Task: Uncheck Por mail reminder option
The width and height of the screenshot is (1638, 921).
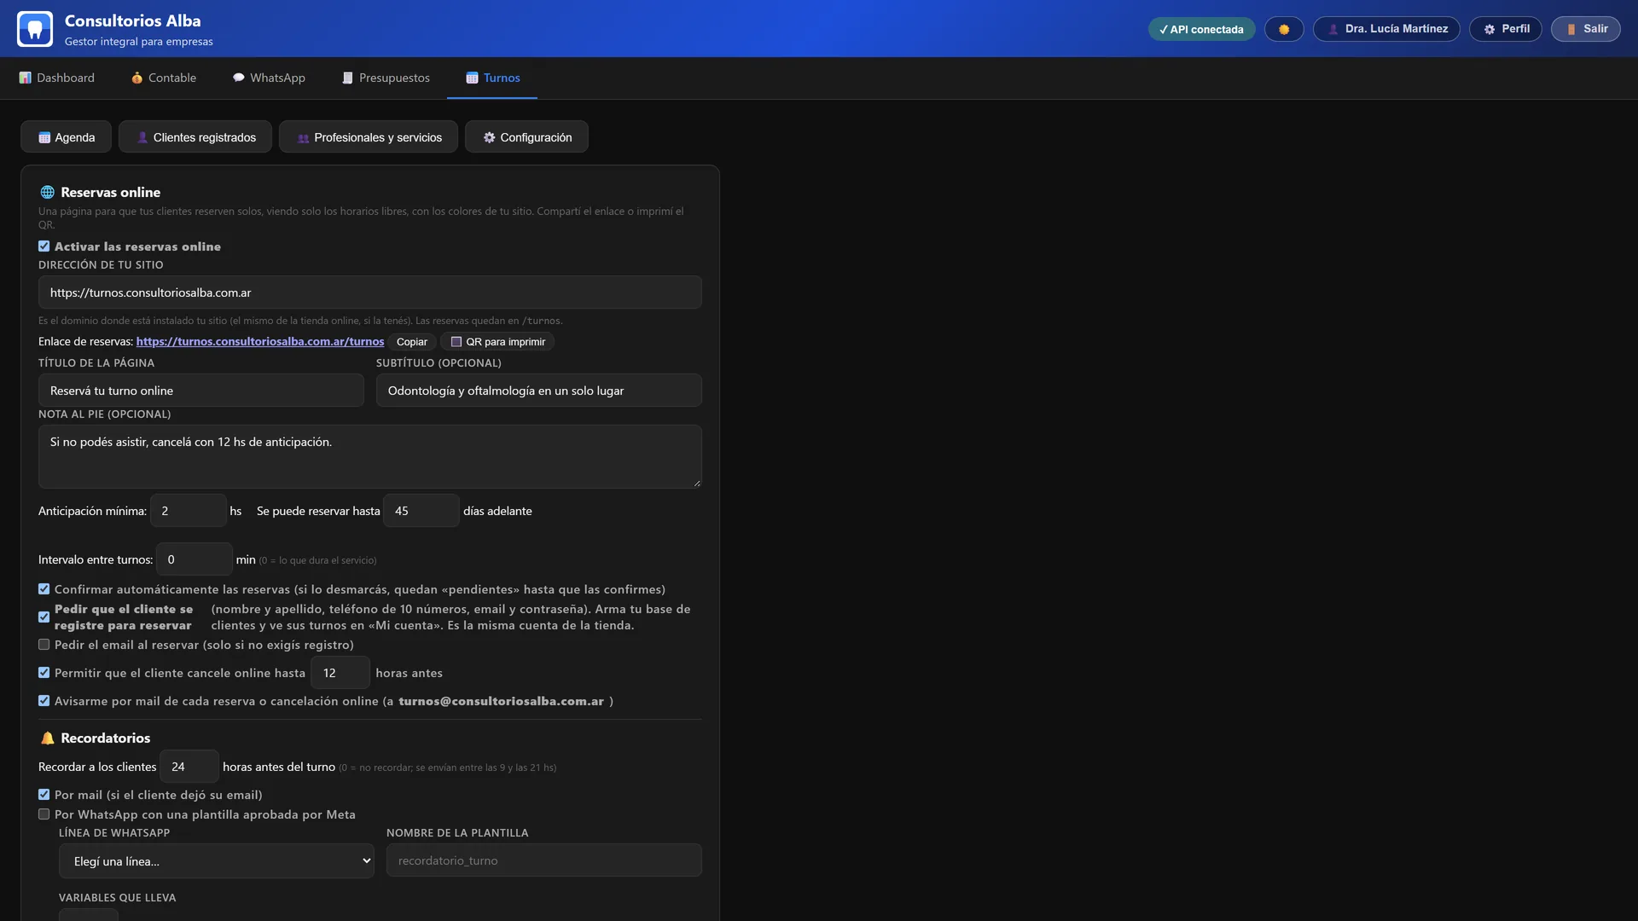Action: point(44,795)
